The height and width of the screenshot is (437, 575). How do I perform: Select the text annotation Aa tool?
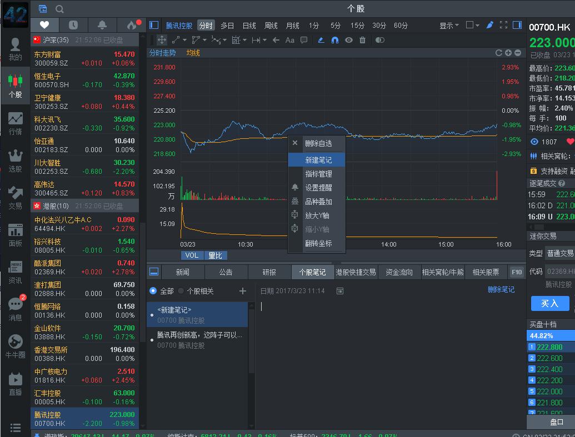[x=289, y=40]
